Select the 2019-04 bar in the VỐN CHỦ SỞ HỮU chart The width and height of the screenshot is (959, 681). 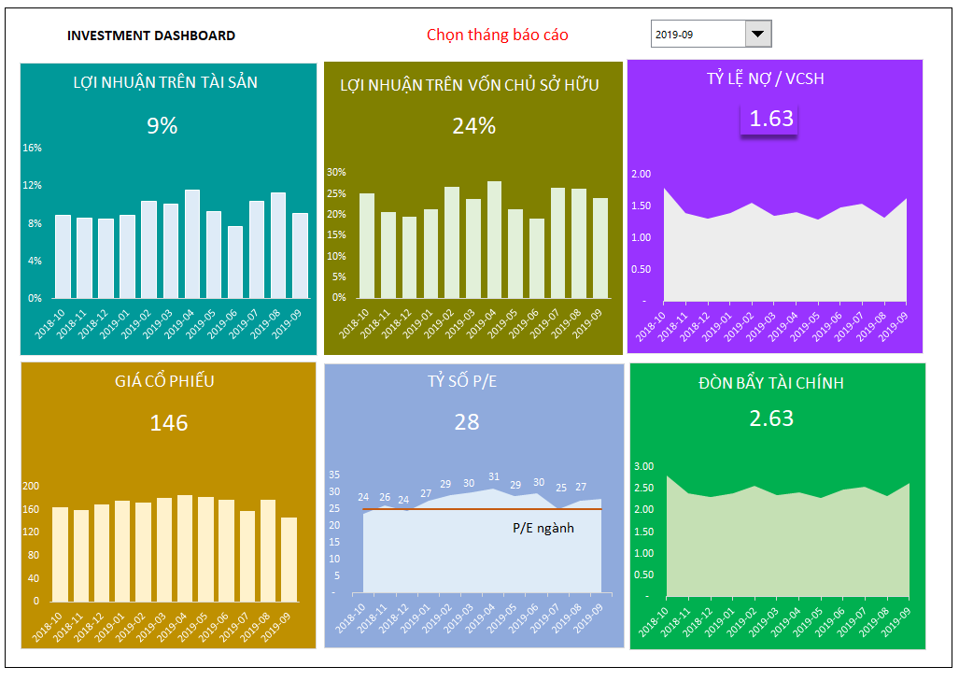(494, 240)
